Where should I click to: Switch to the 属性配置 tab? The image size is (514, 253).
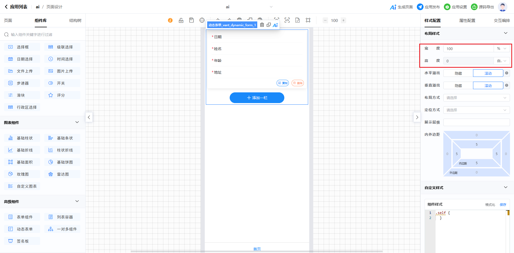tap(467, 21)
